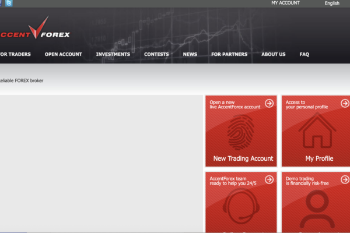Screen dimensions: 350x233
Task: Open the MY ACCOUNT link
Action: (285, 3)
